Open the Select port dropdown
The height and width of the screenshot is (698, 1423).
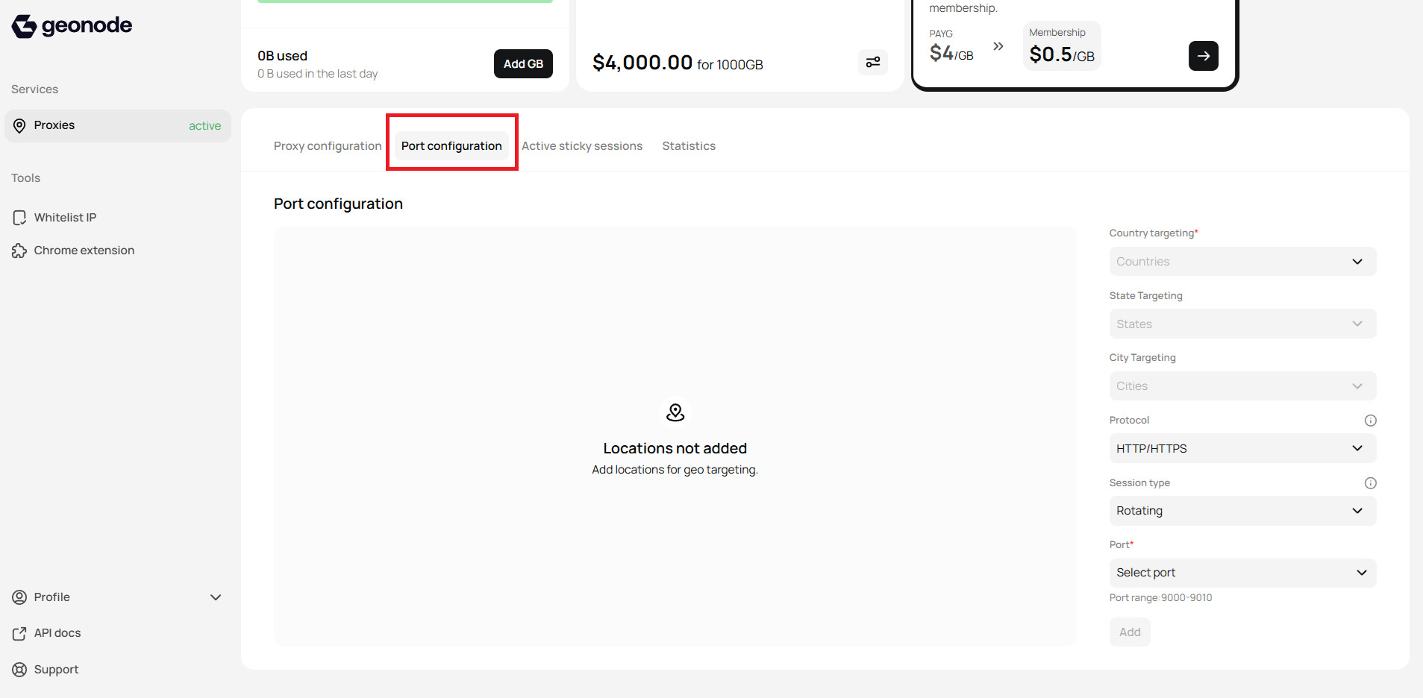pyautogui.click(x=1242, y=573)
